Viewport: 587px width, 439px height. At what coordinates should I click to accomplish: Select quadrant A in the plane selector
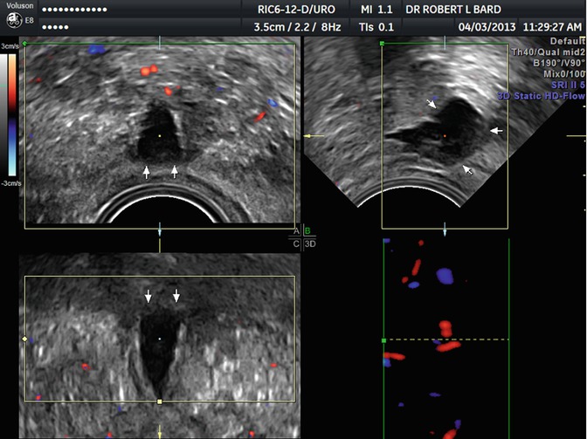point(296,231)
